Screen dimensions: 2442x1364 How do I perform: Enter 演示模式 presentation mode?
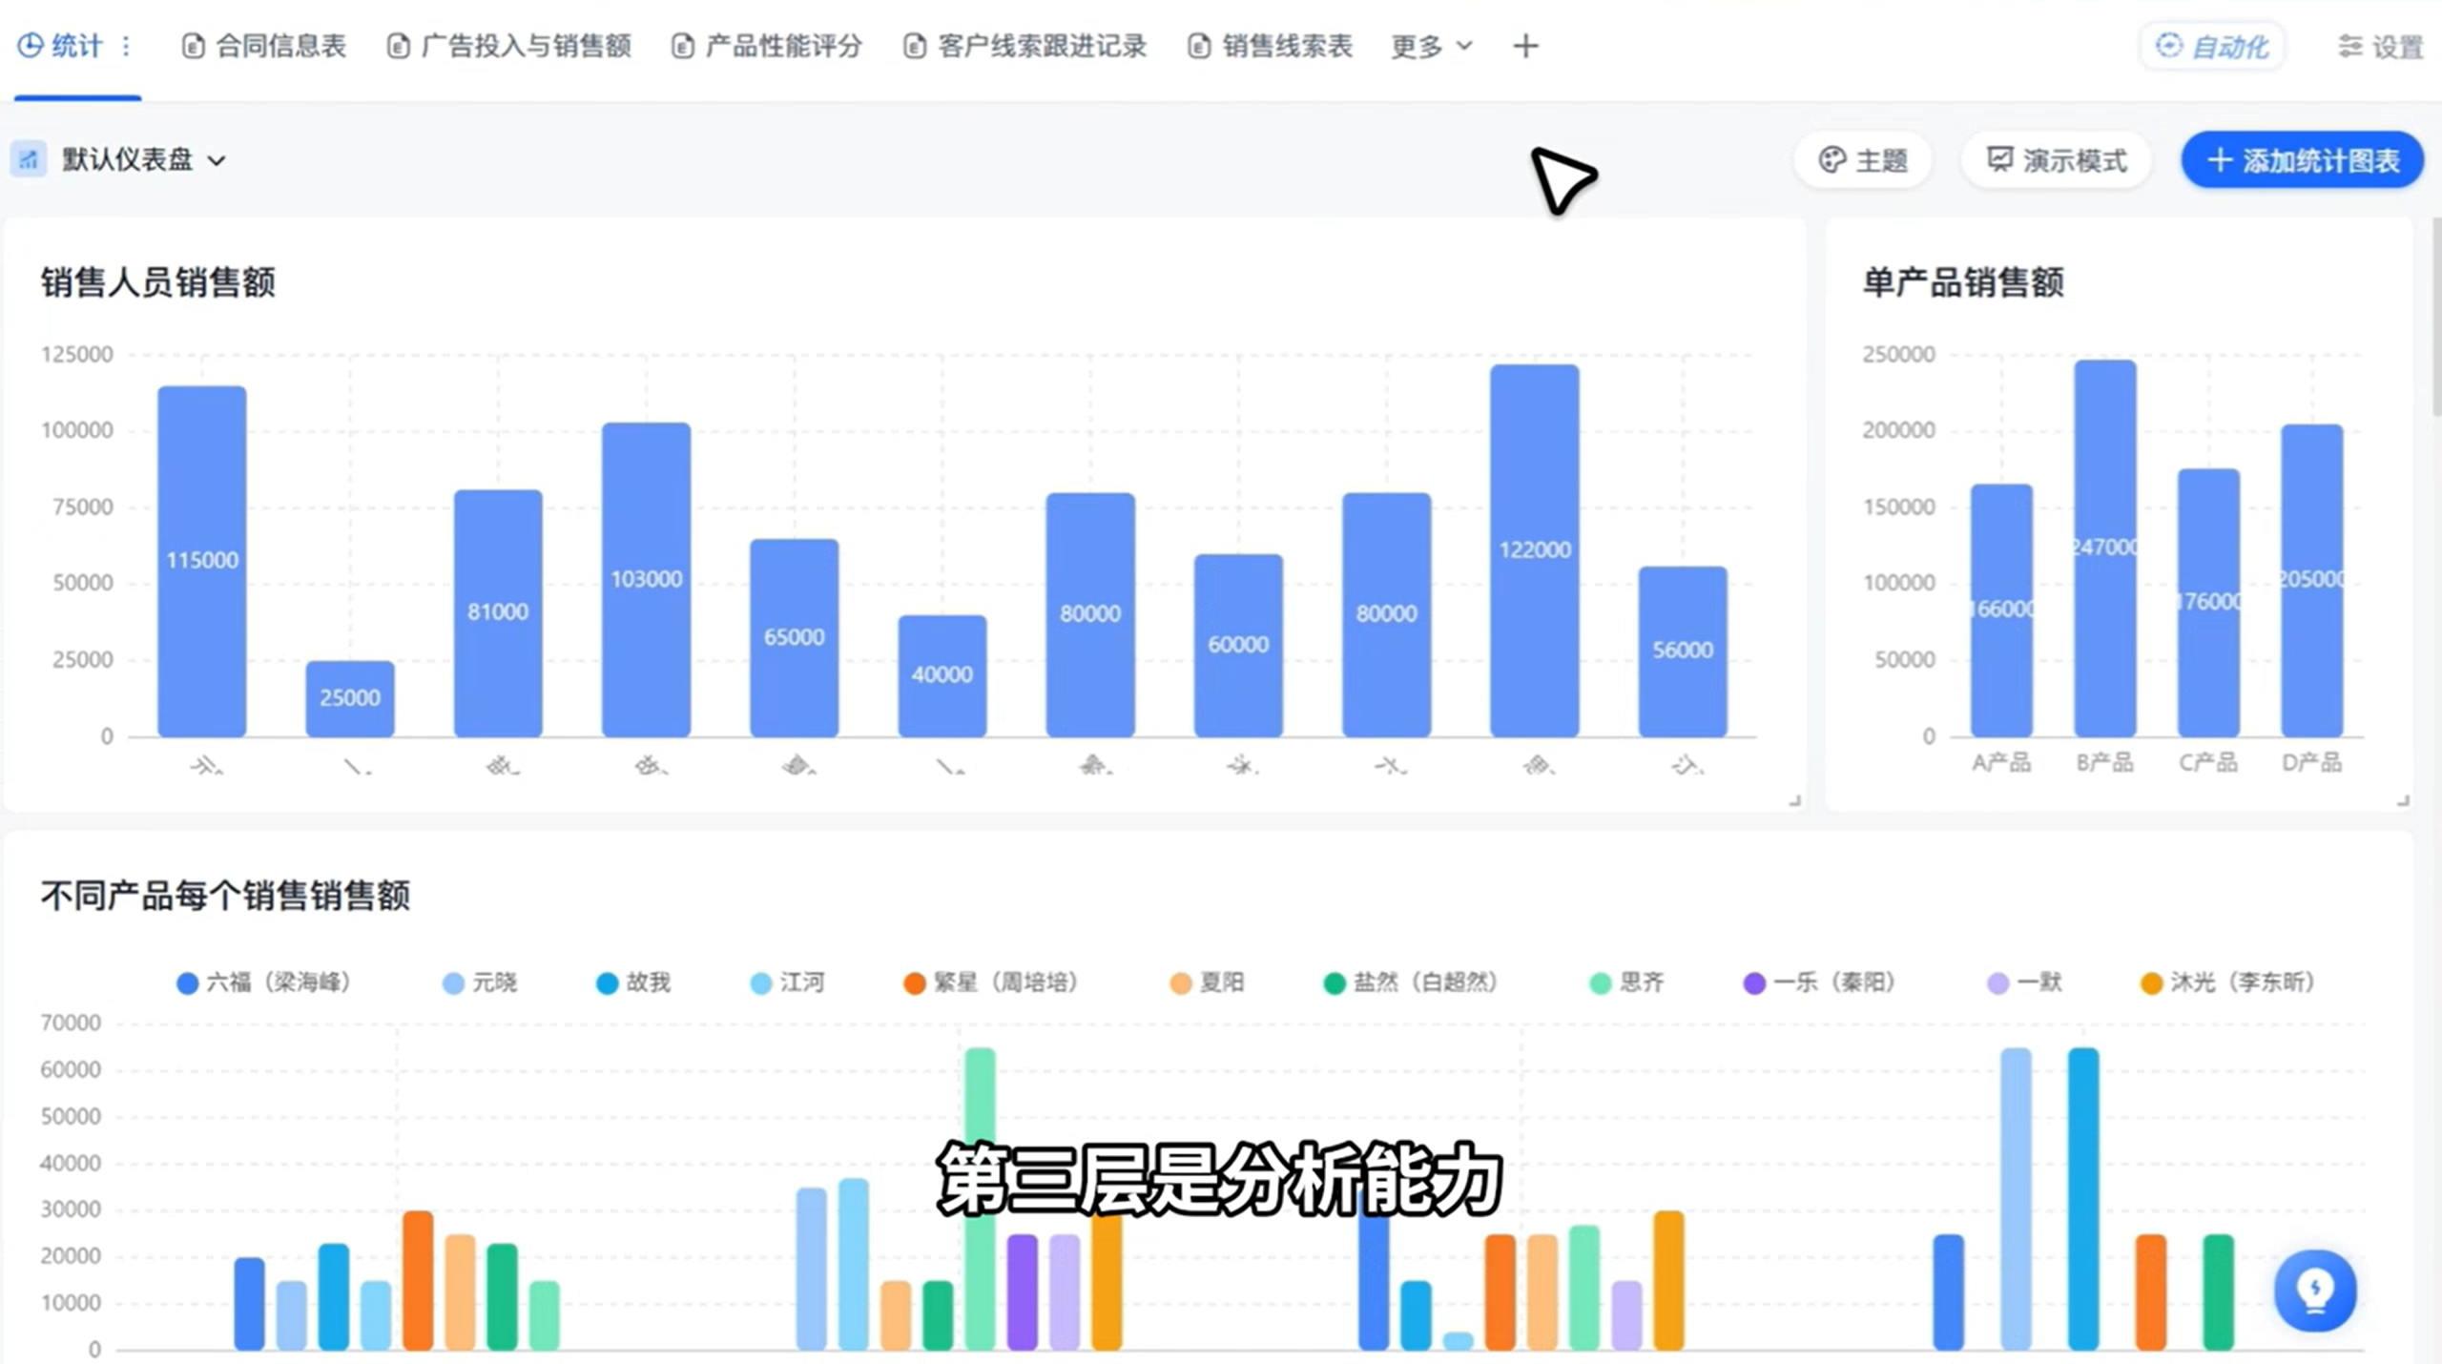click(2056, 159)
